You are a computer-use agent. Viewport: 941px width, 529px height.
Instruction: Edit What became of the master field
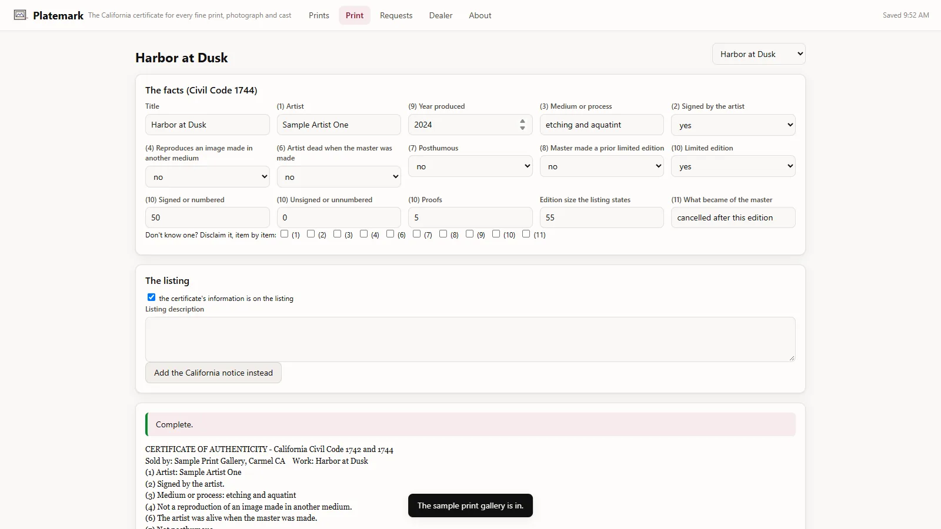[733, 217]
